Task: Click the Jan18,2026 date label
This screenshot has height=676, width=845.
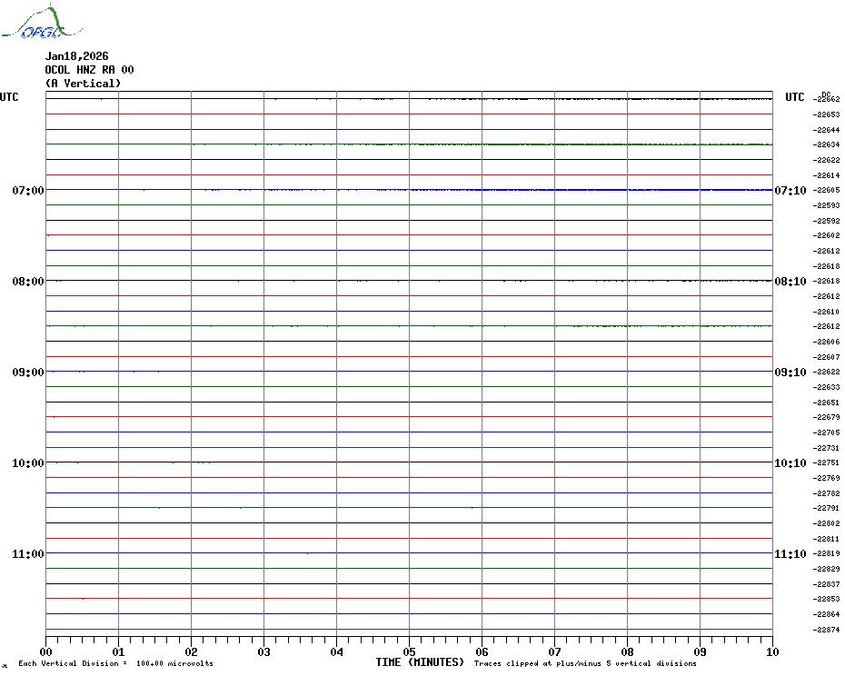Action: 76,56
